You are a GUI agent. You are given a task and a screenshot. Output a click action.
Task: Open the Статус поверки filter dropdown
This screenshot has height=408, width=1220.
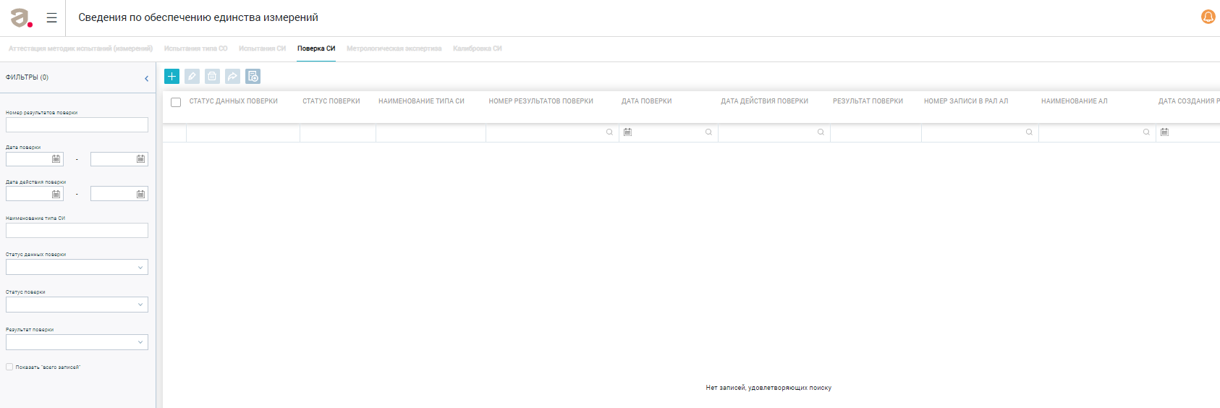(77, 305)
